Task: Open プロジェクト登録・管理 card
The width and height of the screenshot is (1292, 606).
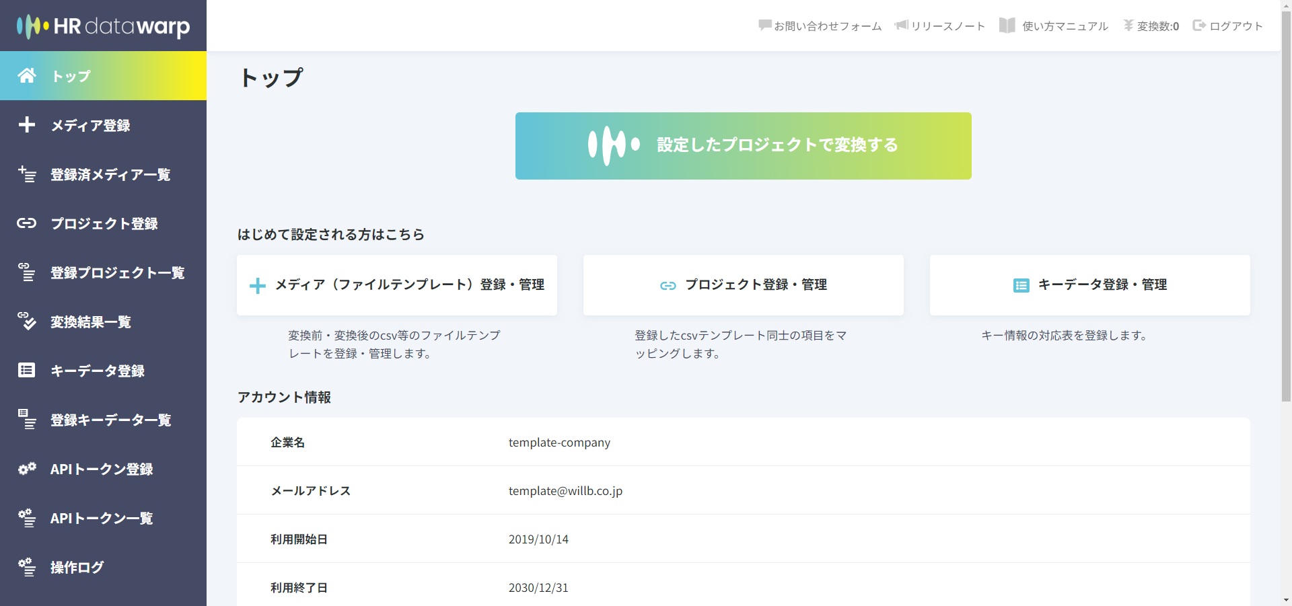Action: (743, 285)
